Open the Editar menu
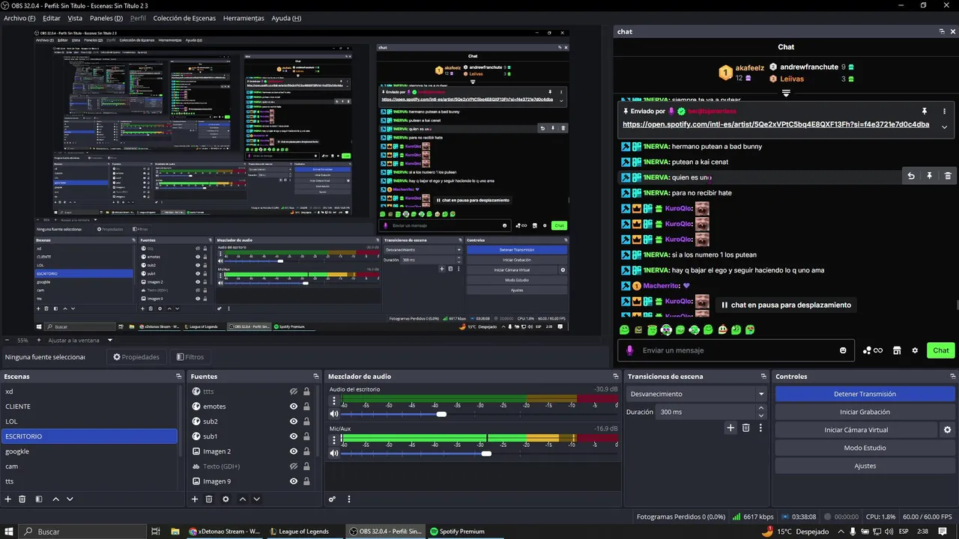Viewport: 959px width, 539px height. coord(52,18)
